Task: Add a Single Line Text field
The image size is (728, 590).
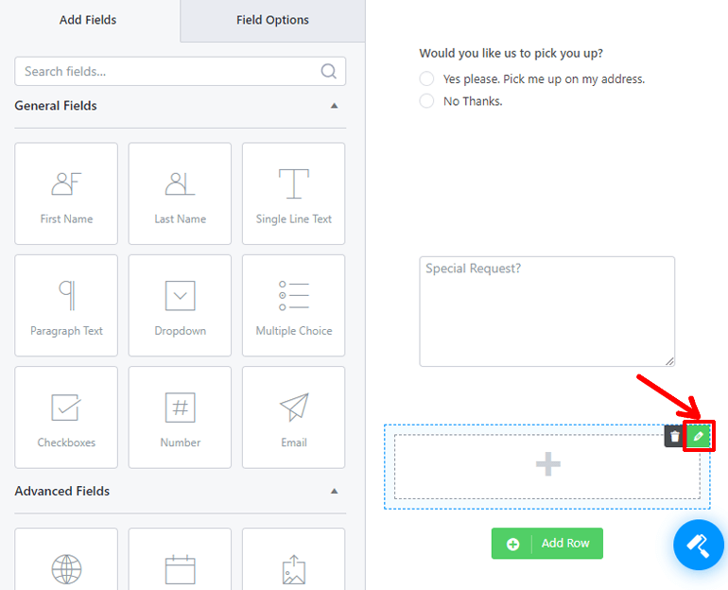Action: [293, 193]
